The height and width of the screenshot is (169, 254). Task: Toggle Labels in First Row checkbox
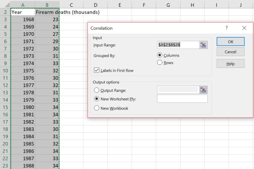coord(97,70)
